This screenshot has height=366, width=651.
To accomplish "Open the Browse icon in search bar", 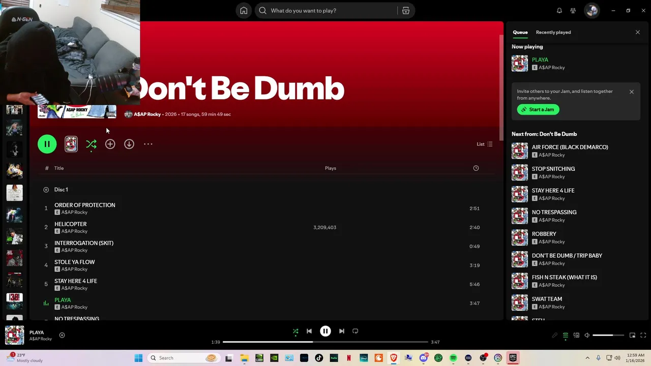I will (406, 11).
